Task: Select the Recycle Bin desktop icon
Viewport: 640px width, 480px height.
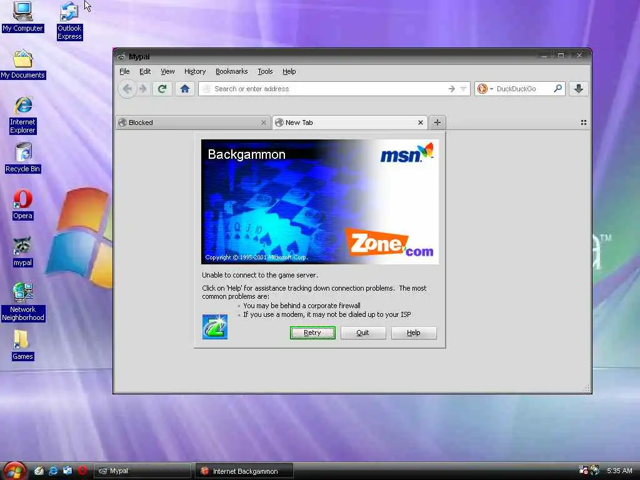Action: tap(23, 157)
